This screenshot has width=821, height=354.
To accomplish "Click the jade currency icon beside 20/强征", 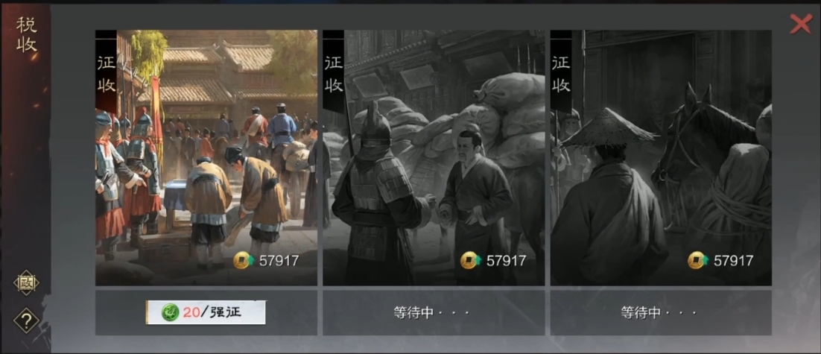I will point(170,312).
